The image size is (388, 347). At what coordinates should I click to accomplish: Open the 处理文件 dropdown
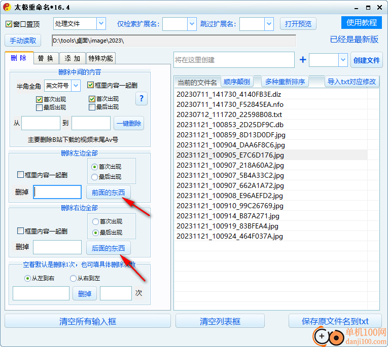101,23
